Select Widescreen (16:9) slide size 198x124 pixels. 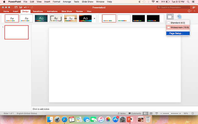click(x=178, y=28)
